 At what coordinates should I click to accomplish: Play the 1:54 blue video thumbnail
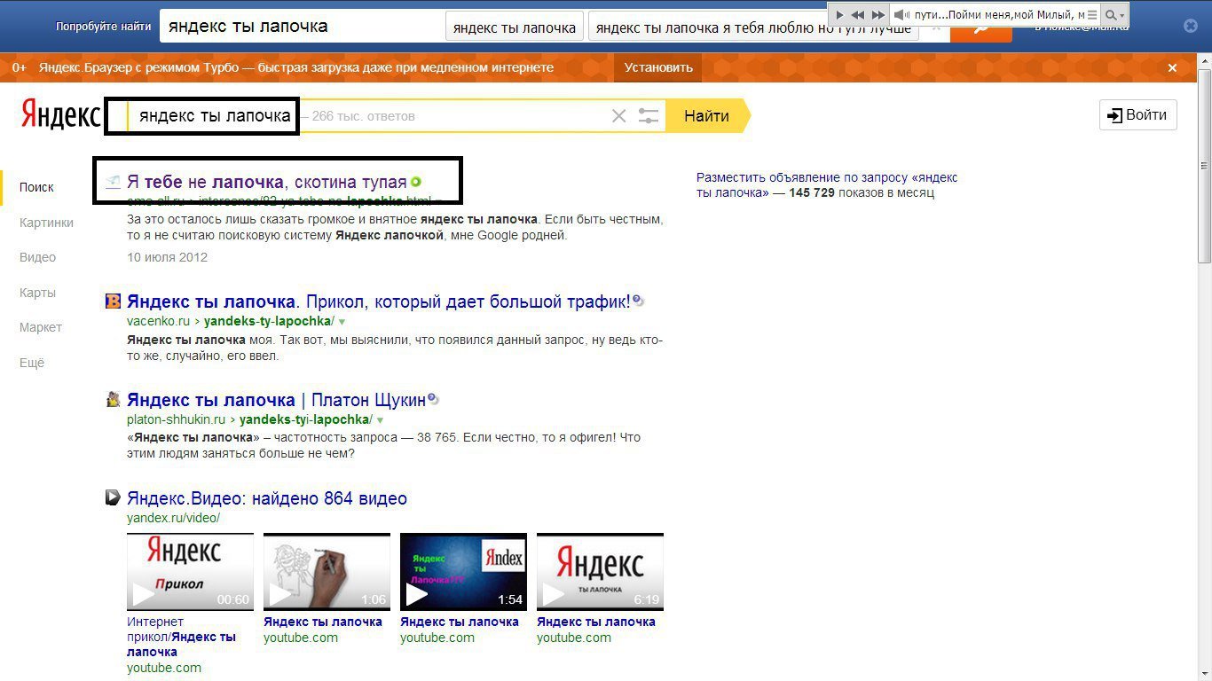coord(463,572)
